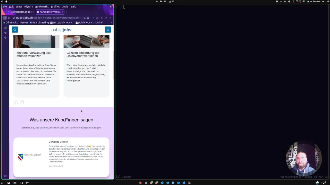Viewport: 330px width, 185px height.
Task: Open the Tools menu
Action: click(65, 6)
